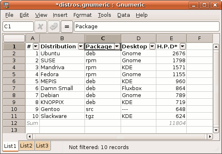Open the Insert menu
222x154 pixels.
coord(60,15)
